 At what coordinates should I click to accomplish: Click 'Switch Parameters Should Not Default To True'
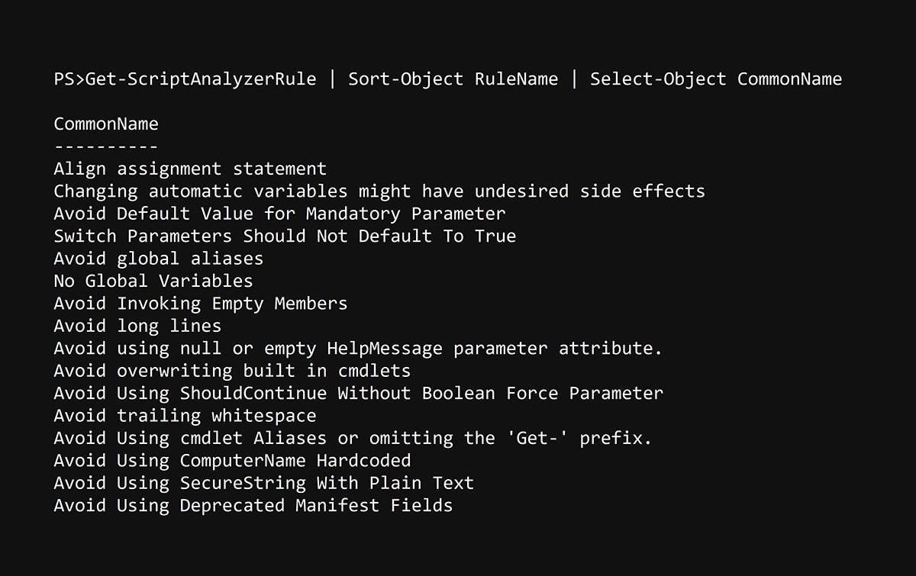click(x=285, y=236)
